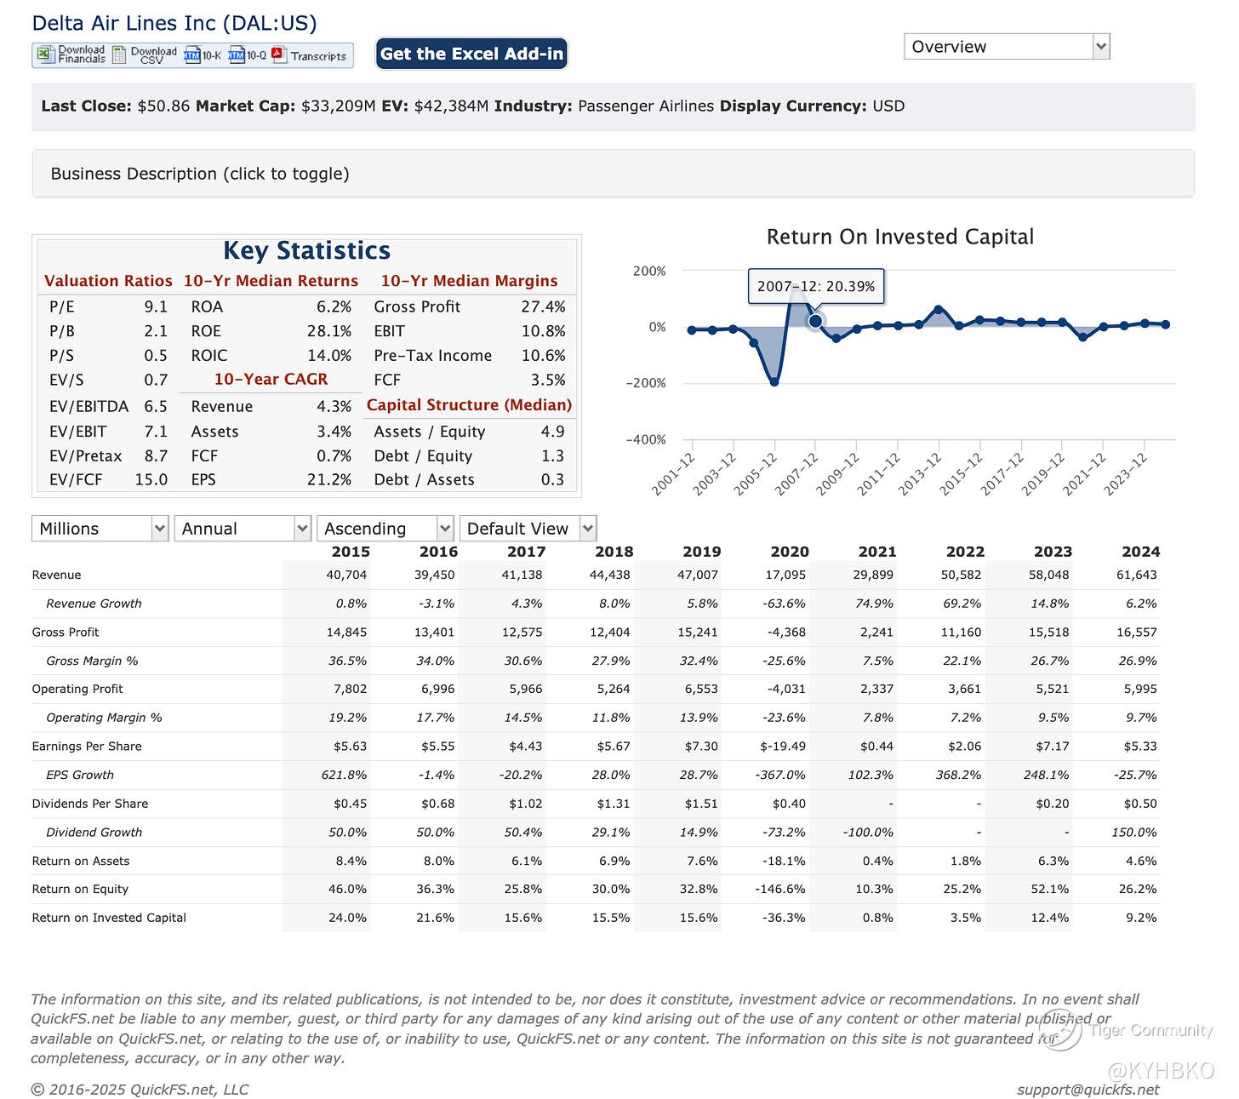Click the lowest chart point near 2005-12
The image size is (1239, 1099).
click(774, 382)
